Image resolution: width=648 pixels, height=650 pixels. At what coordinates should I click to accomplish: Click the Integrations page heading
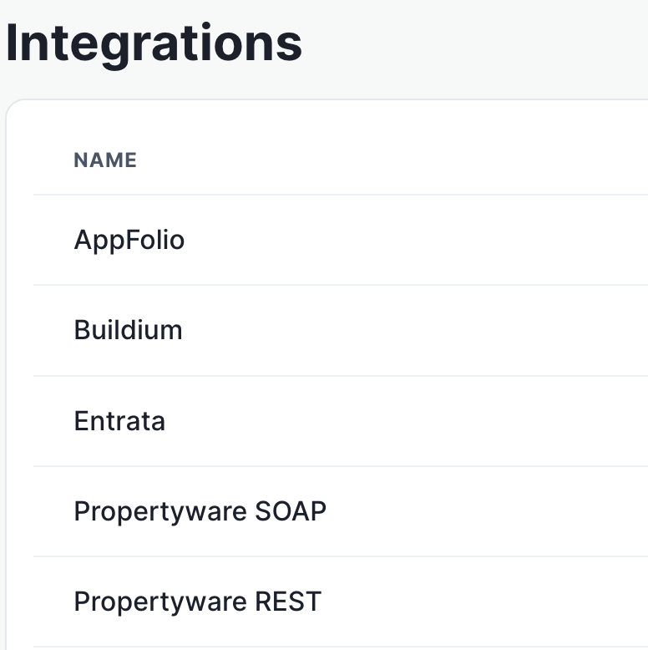[x=154, y=43]
